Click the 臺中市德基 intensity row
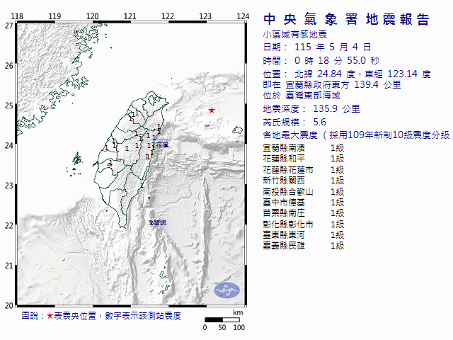This screenshot has width=453, height=340. [x=304, y=203]
